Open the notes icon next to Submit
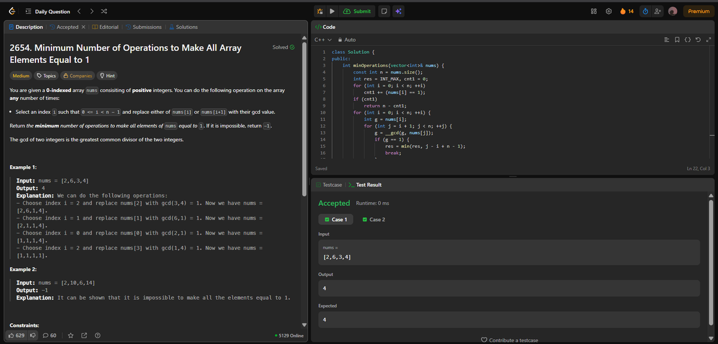The height and width of the screenshot is (344, 718). (x=384, y=11)
